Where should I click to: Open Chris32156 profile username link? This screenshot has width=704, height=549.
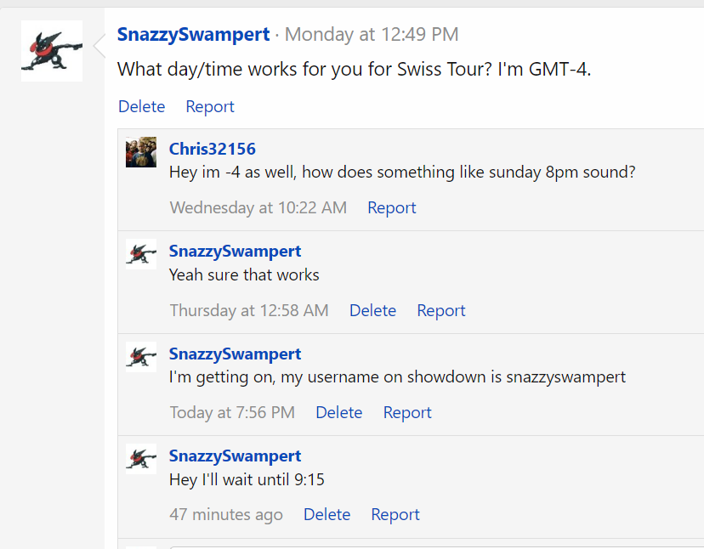tap(212, 149)
